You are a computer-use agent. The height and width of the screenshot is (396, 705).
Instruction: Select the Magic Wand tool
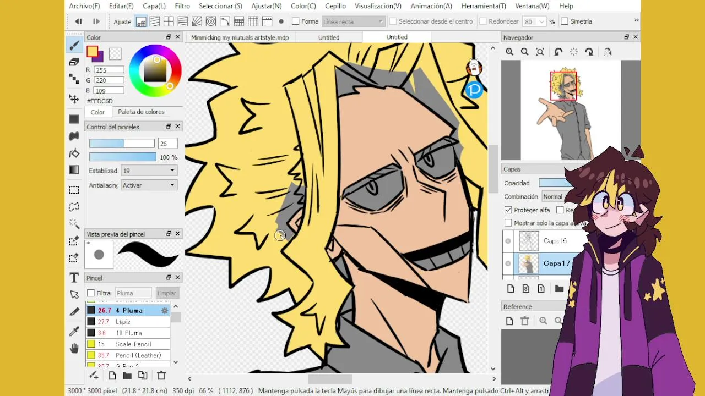click(x=74, y=224)
